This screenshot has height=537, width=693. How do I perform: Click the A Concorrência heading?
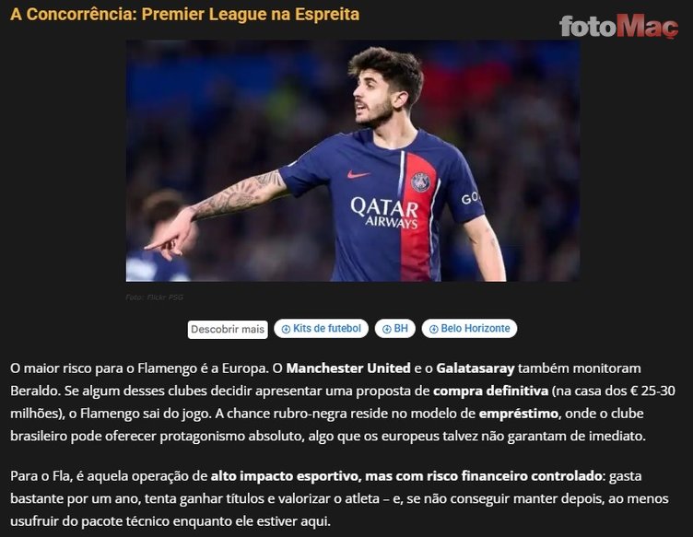point(184,14)
